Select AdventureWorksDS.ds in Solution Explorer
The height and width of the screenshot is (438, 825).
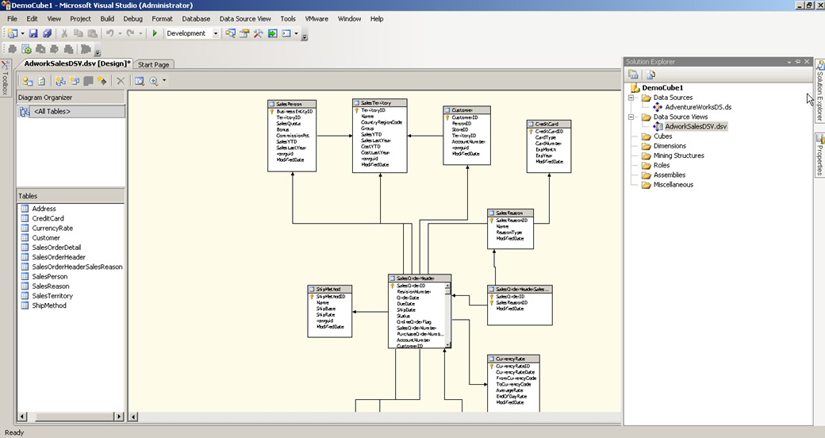pos(697,107)
